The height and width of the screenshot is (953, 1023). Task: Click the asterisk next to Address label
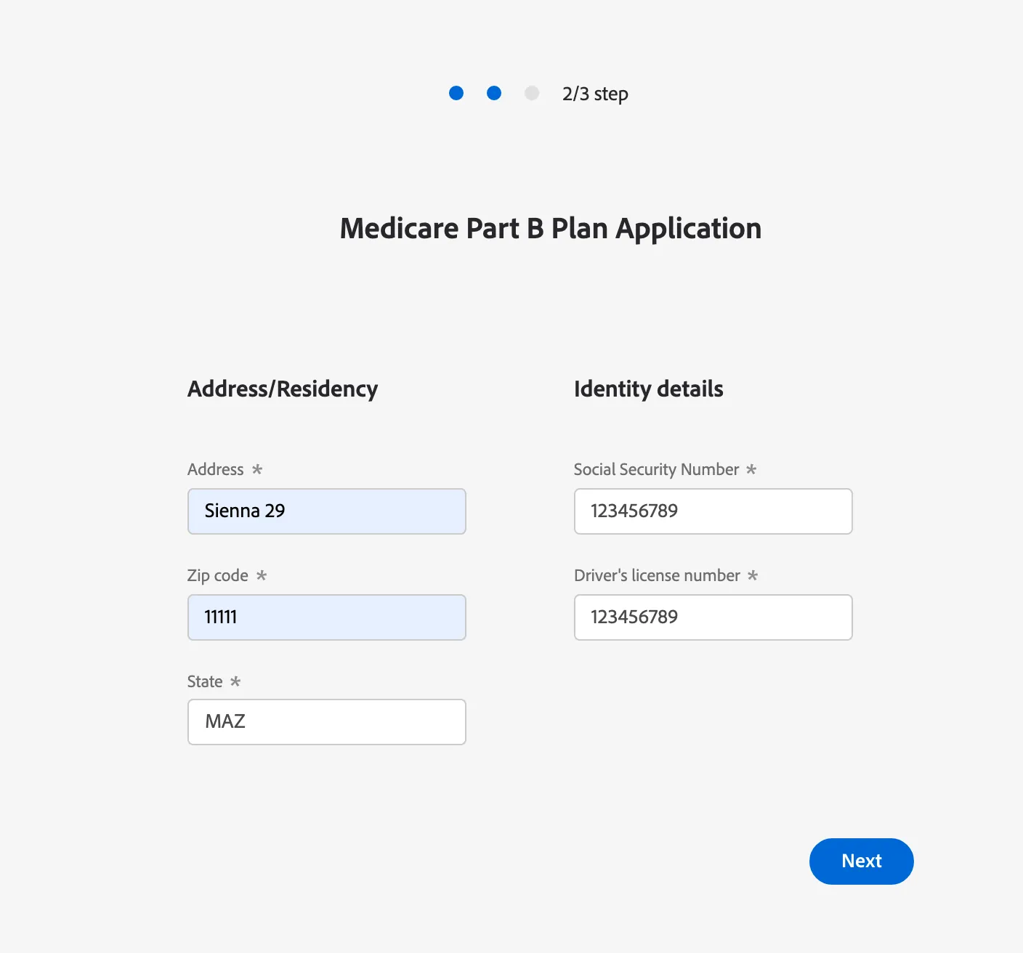coord(257,469)
